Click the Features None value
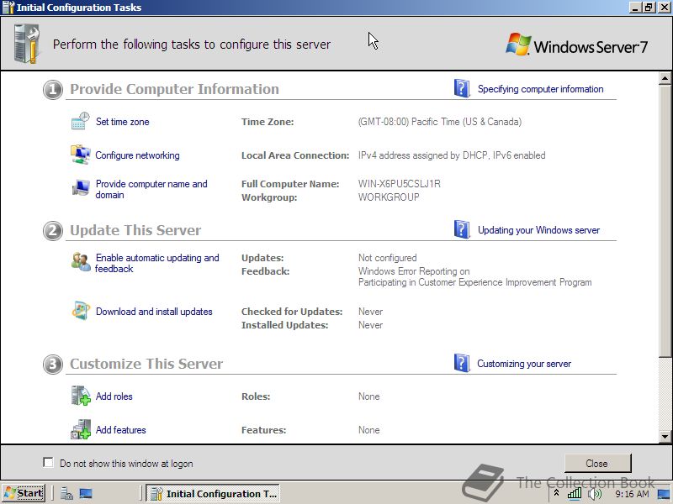673x504 pixels. (x=368, y=430)
